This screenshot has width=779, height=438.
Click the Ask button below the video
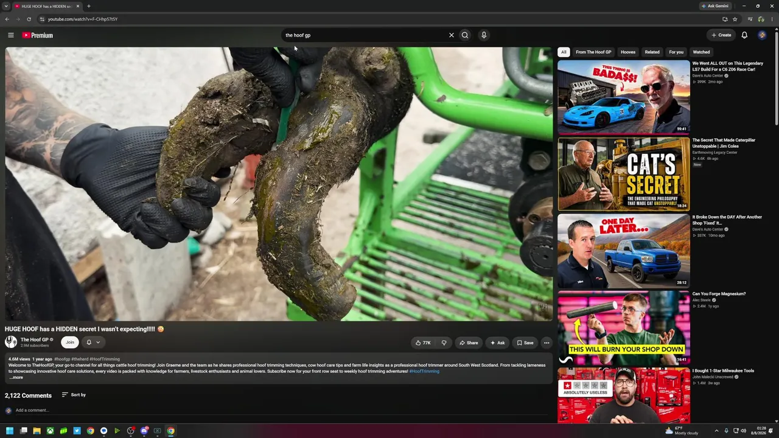coord(497,343)
